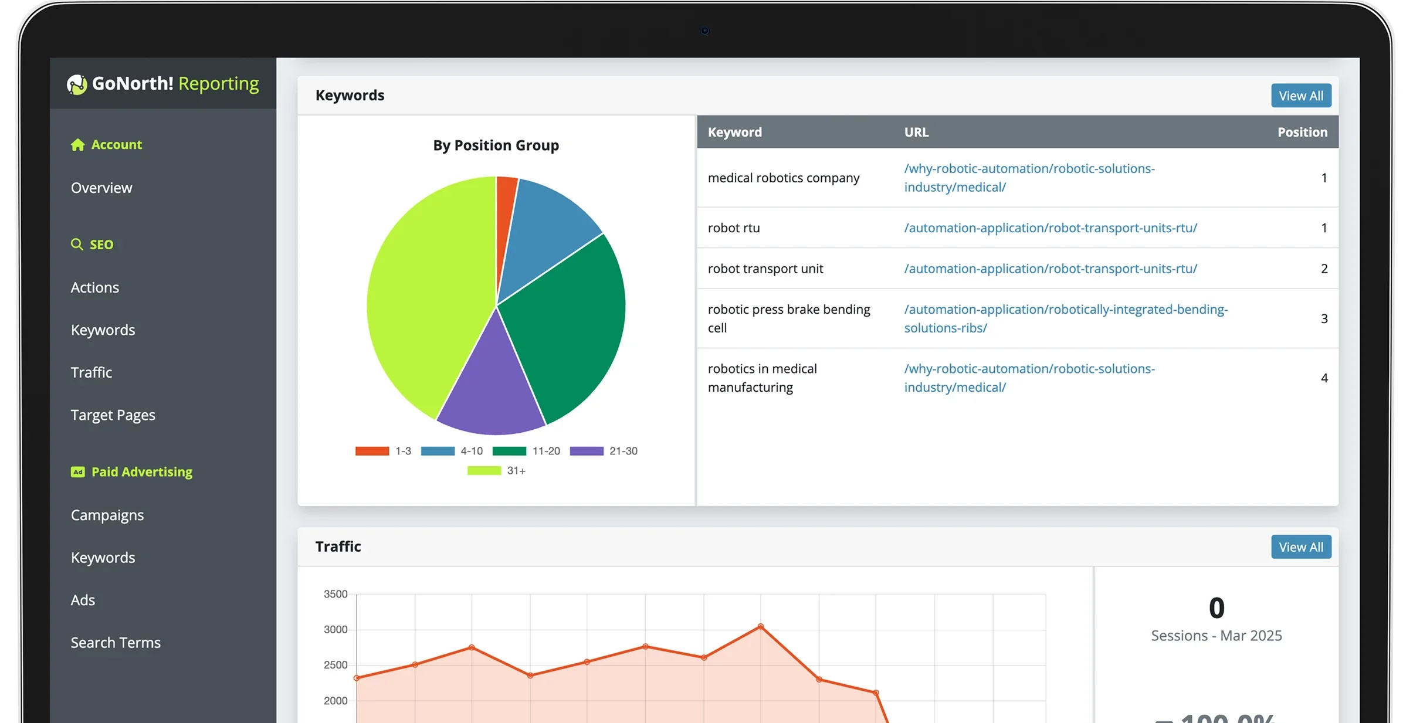Viewport: 1413px width, 723px height.
Task: Toggle the 31+ lime legend swatch
Action: [x=484, y=470]
